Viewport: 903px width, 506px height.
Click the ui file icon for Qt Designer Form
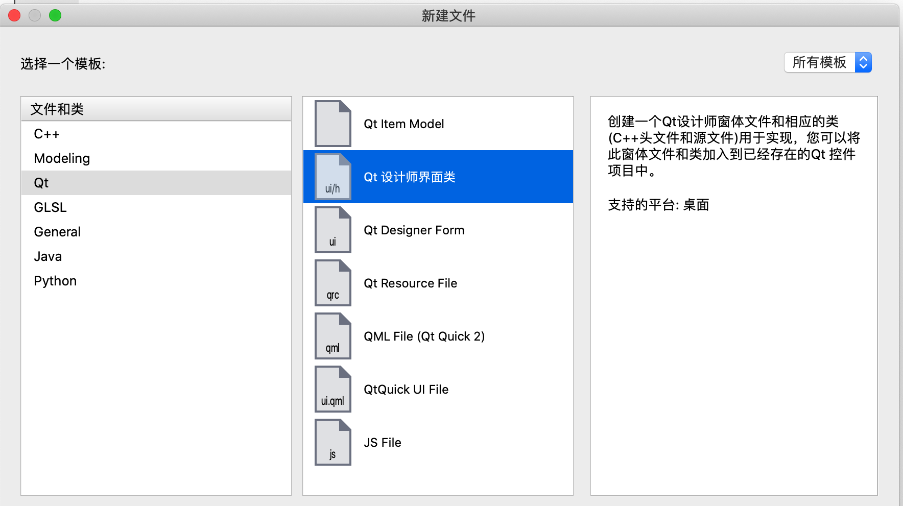pyautogui.click(x=333, y=230)
